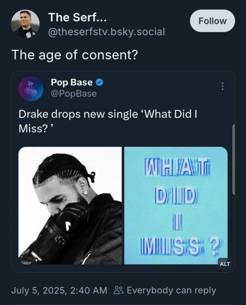Open the three-dot menu on quoted post
Image resolution: width=246 pixels, height=305 pixels.
(x=223, y=86)
